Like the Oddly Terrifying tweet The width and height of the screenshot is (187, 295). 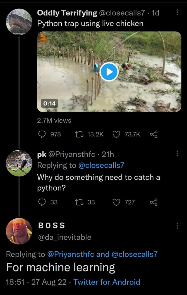click(x=117, y=134)
